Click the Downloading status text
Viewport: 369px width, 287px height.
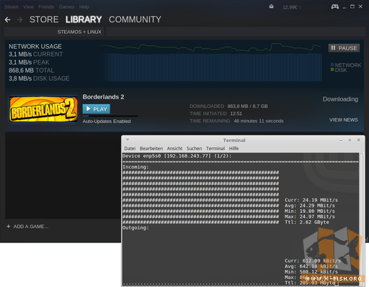340,99
